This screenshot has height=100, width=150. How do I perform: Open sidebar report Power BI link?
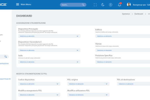5,79
